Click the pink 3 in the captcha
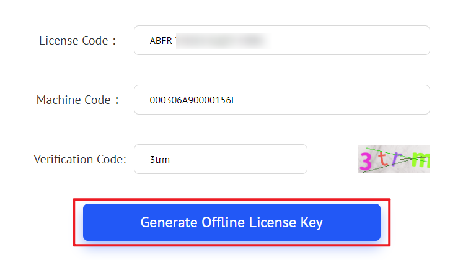 366,162
